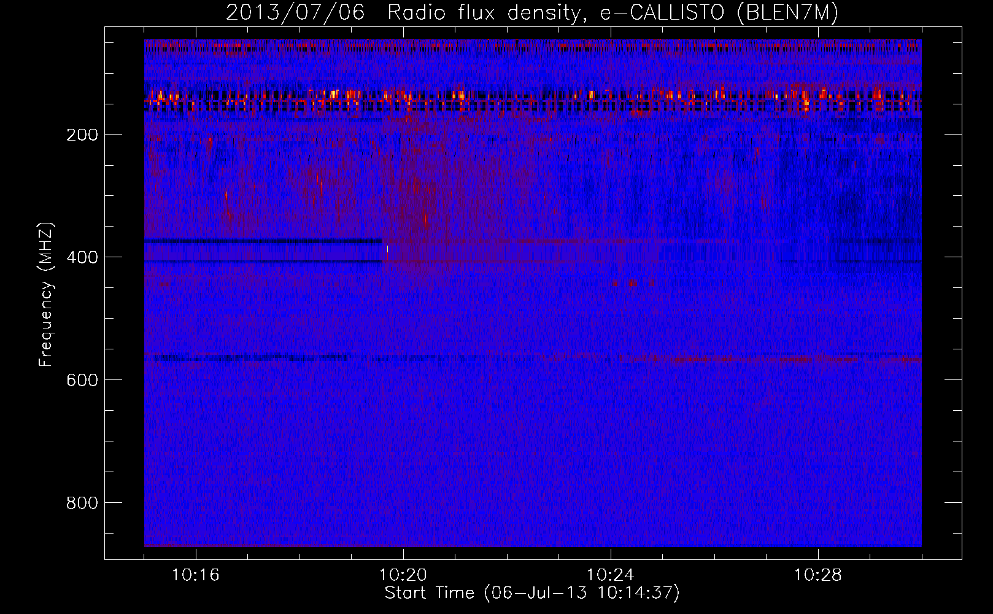Click the 10:16 time tick label
The width and height of the screenshot is (993, 614).
(x=196, y=575)
